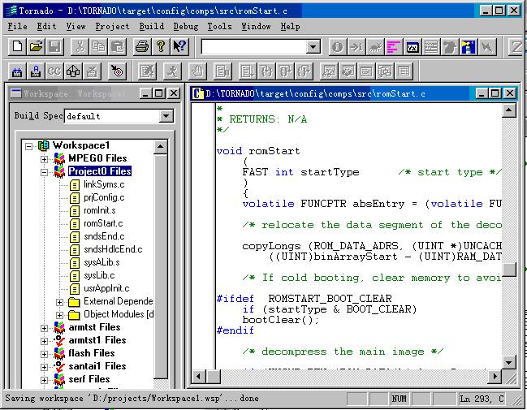Open the Build menu
Viewport: 527px width, 410px height.
click(x=152, y=26)
